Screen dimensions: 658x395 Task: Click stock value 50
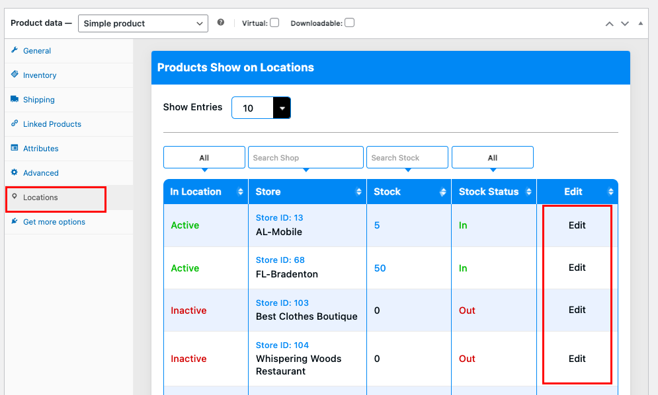[380, 268]
